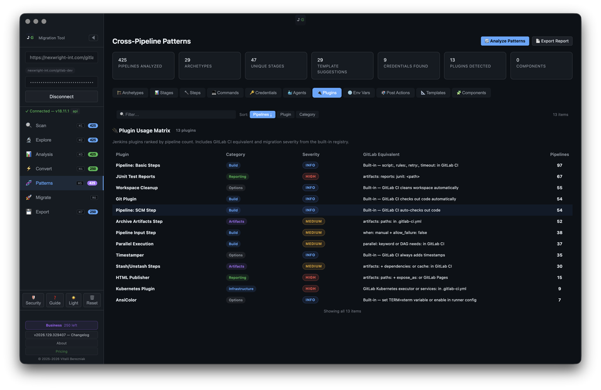
Task: Open the Changelog version link
Action: pyautogui.click(x=61, y=335)
